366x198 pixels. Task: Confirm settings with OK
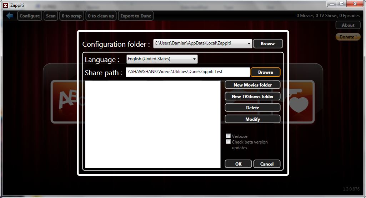coord(238,164)
